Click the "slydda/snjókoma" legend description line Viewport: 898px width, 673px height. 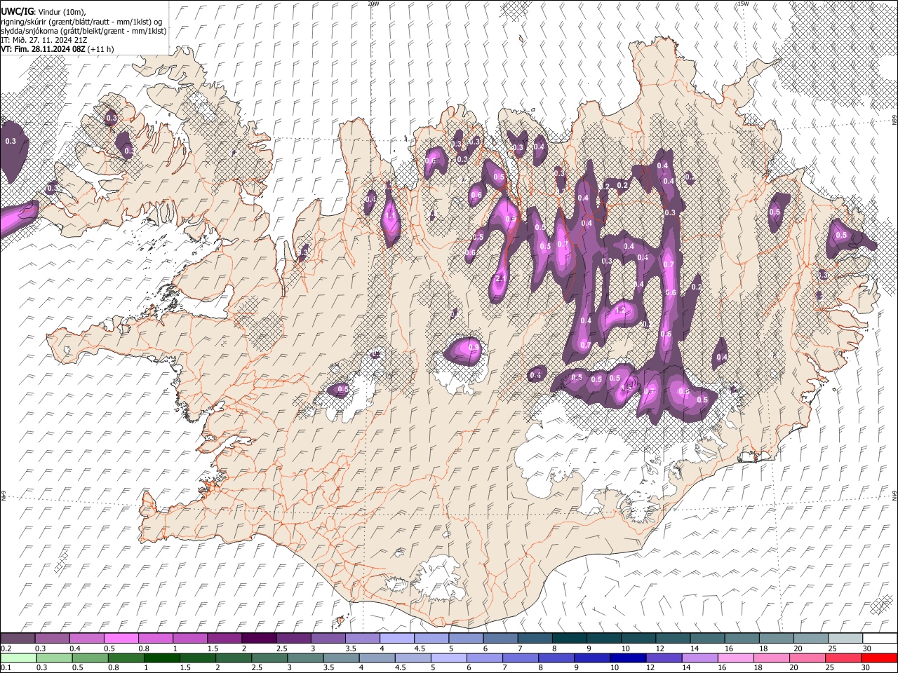84,32
